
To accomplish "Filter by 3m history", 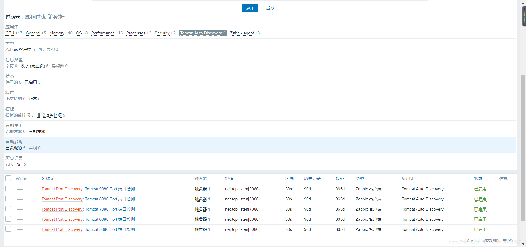I will click(20, 164).
